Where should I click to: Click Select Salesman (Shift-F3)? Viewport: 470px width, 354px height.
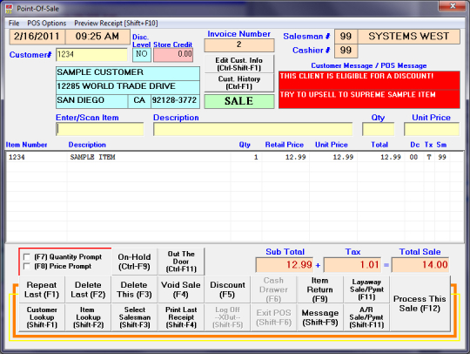click(x=134, y=317)
